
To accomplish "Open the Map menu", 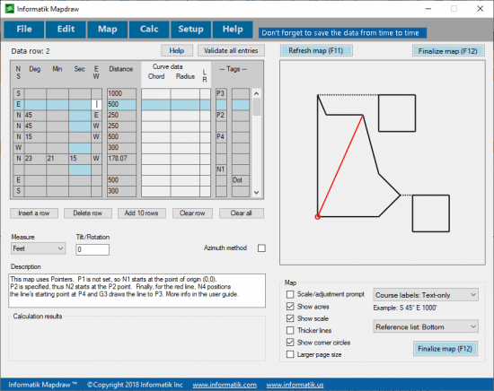I will [108, 30].
